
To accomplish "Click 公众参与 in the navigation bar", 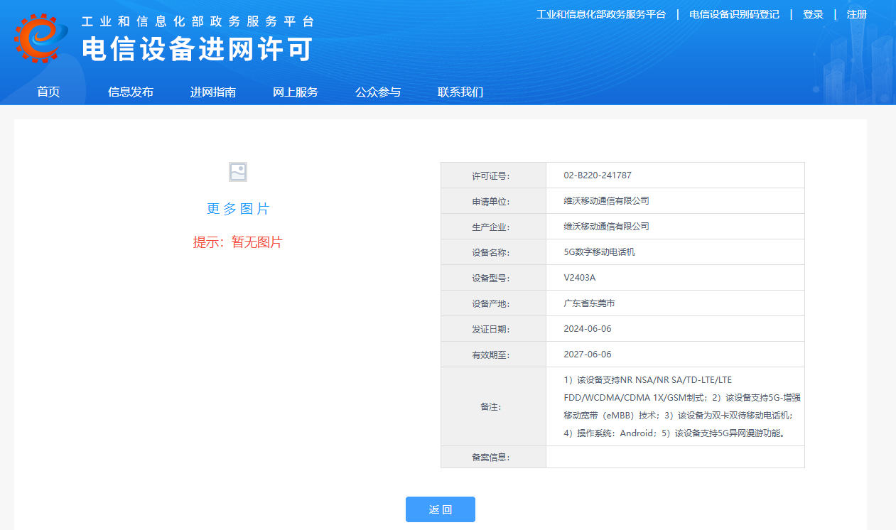I will (378, 92).
